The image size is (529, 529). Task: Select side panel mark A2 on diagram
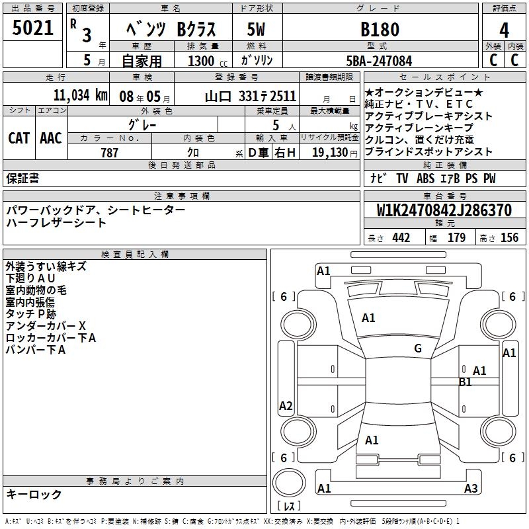(286, 406)
